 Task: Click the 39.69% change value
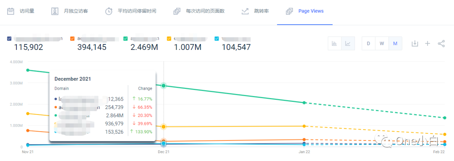145,124
